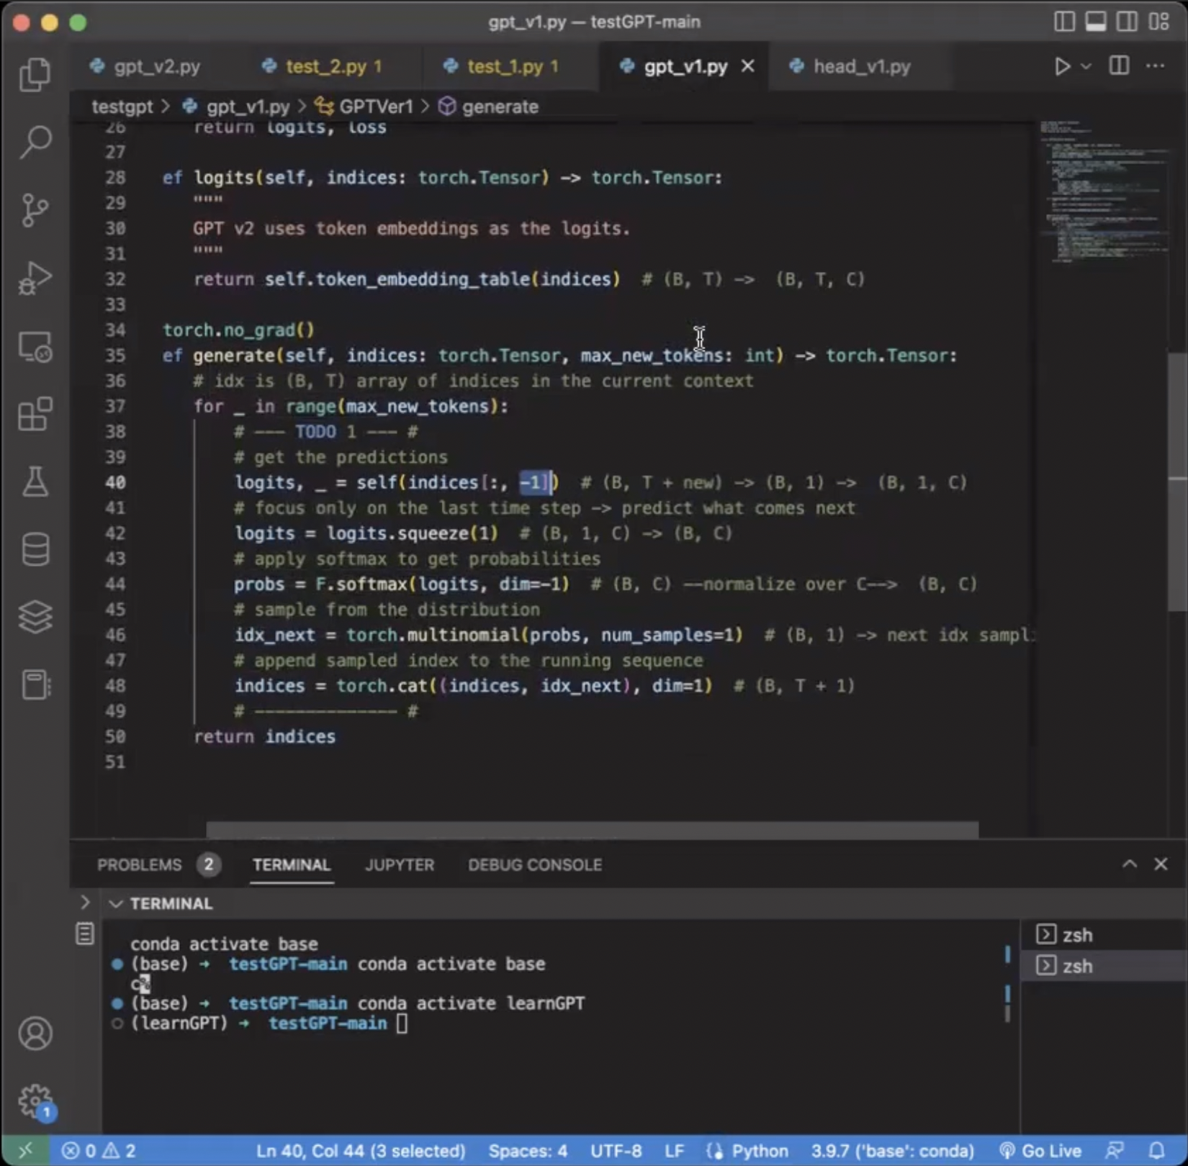Click the editor horizontal scrollbar
1188x1166 pixels.
click(592, 830)
